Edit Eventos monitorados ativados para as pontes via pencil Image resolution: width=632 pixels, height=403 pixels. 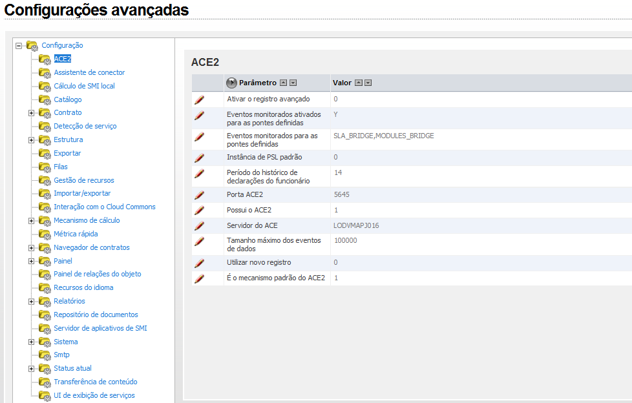[199, 115]
